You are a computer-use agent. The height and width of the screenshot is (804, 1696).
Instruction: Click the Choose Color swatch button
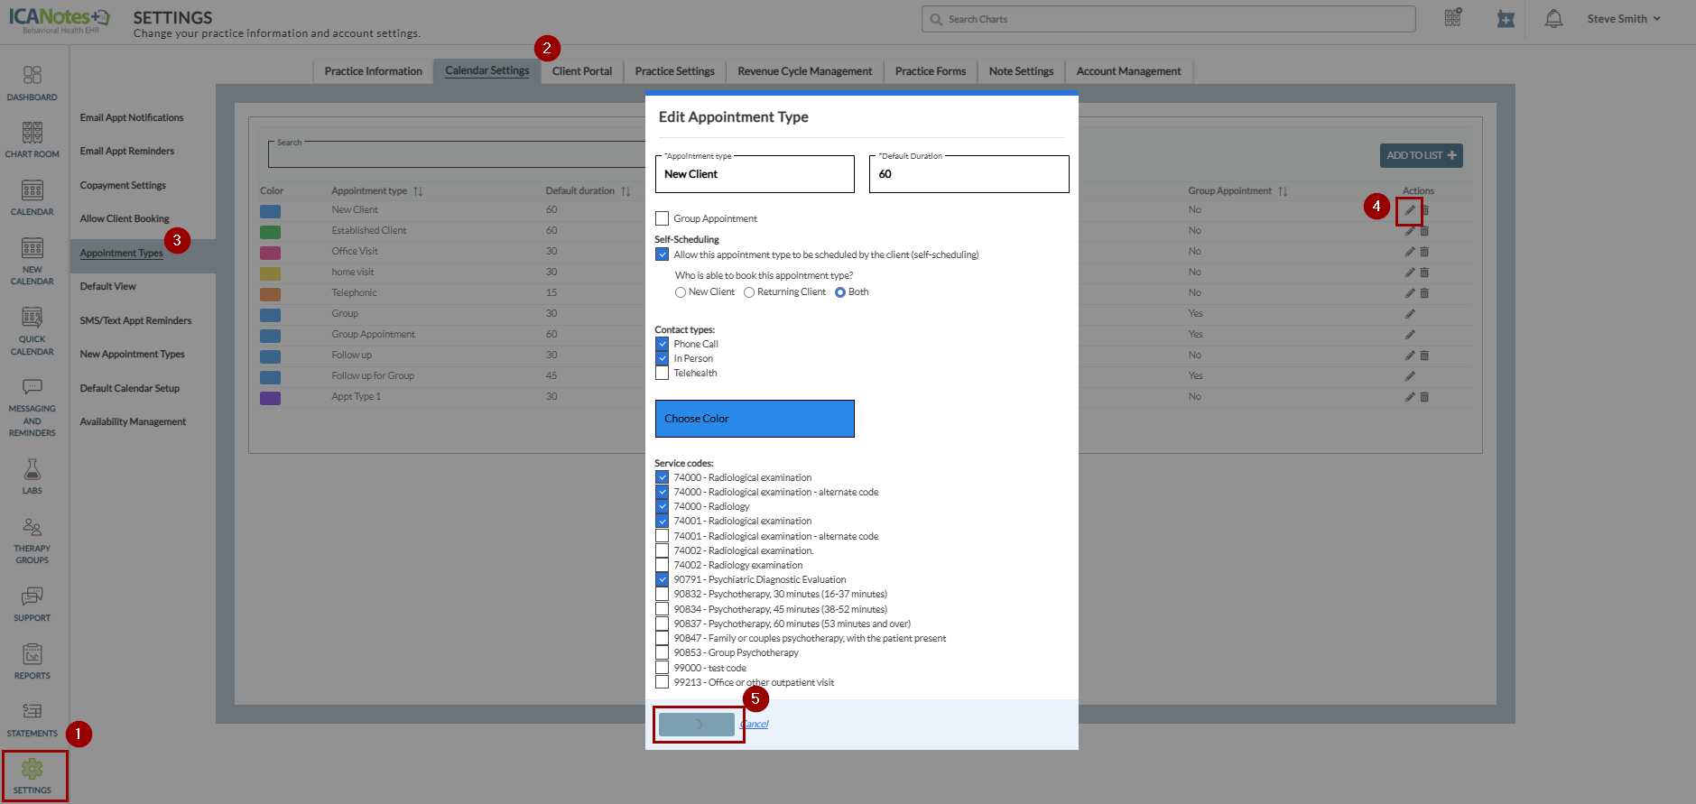(x=754, y=419)
